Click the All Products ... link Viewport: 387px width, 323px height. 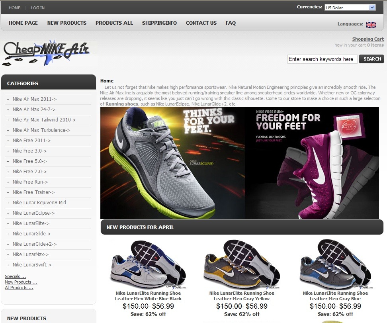19,288
